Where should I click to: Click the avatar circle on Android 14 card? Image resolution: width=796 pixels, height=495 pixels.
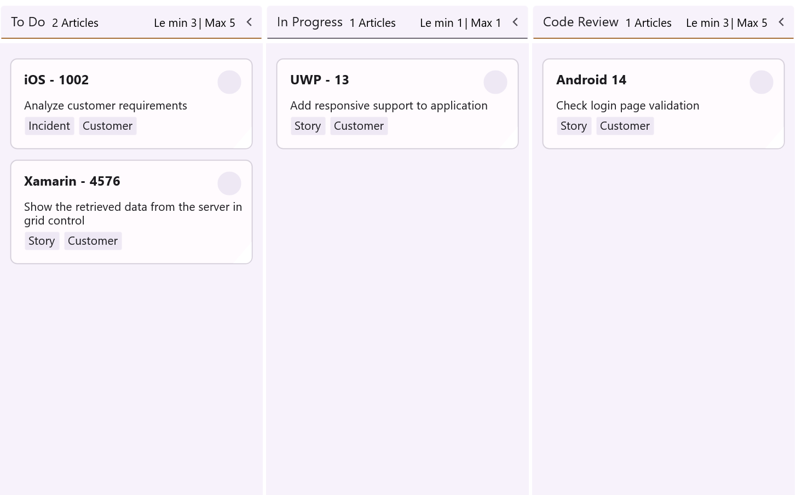(761, 82)
